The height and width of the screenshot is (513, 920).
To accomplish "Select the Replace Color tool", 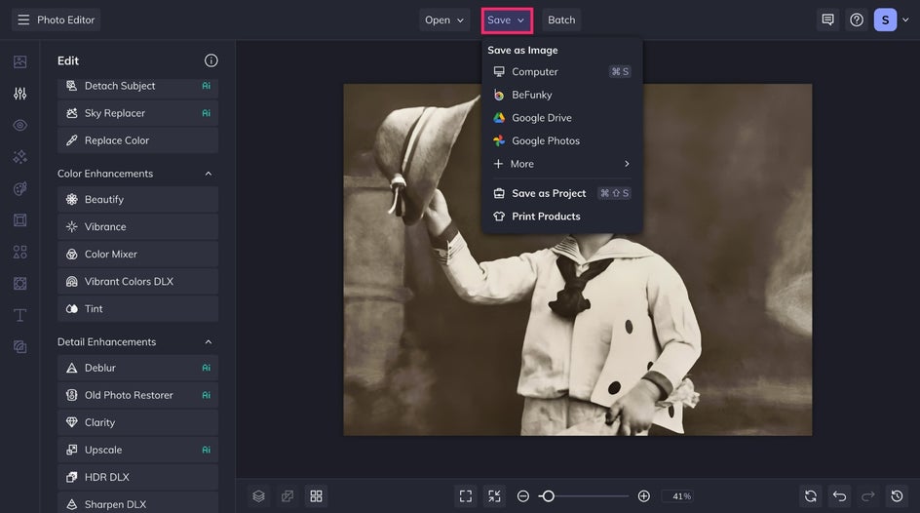I will (x=137, y=140).
